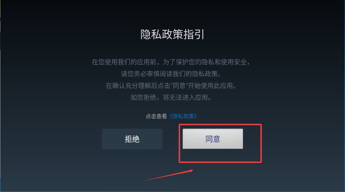Screen dimensions: 345x192
Task: Click the line 请您务必审慎阅读我们的隐私政策
Action: point(171,74)
